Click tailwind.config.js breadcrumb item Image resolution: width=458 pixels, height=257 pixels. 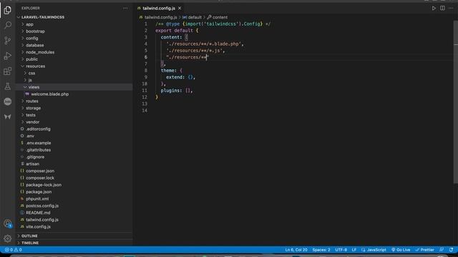tap(160, 17)
